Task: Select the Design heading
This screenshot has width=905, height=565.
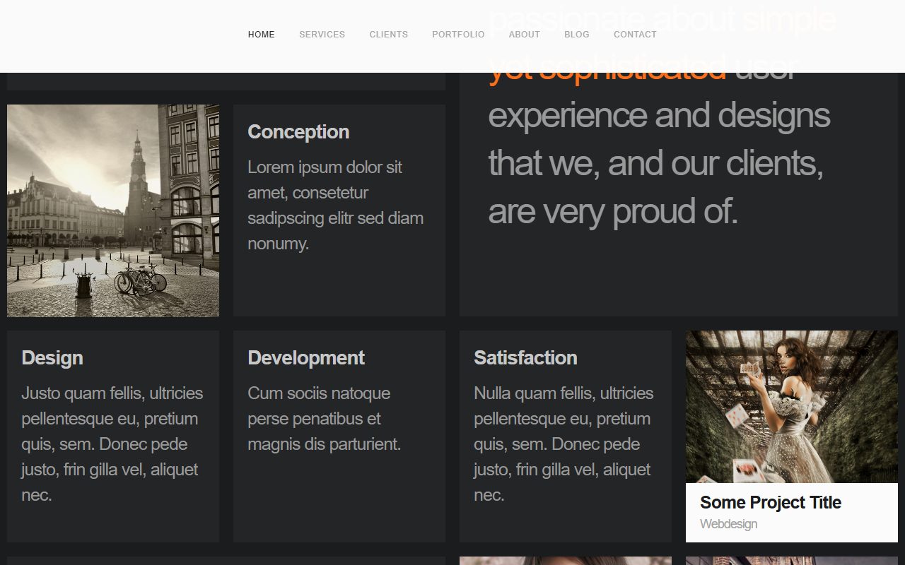Action: pyautogui.click(x=52, y=358)
